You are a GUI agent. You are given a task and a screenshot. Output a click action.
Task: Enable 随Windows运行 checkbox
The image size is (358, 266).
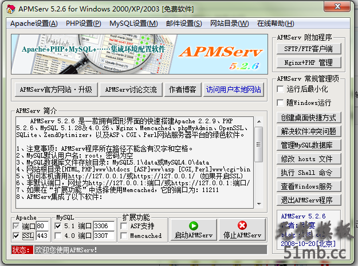click(x=280, y=103)
